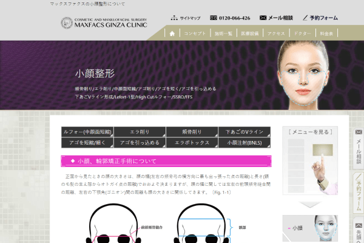Open the 施術一覧 menu item
Viewport: 364px width, 243px height.
[x=223, y=33]
